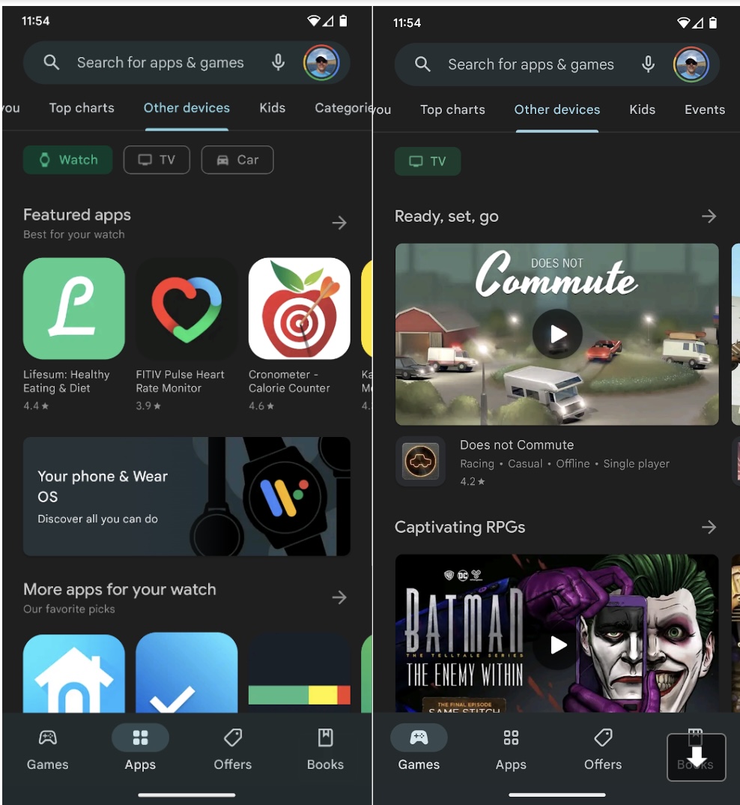This screenshot has width=740, height=805.
Task: Expand Captivating RPGs section arrow
Action: pyautogui.click(x=709, y=527)
